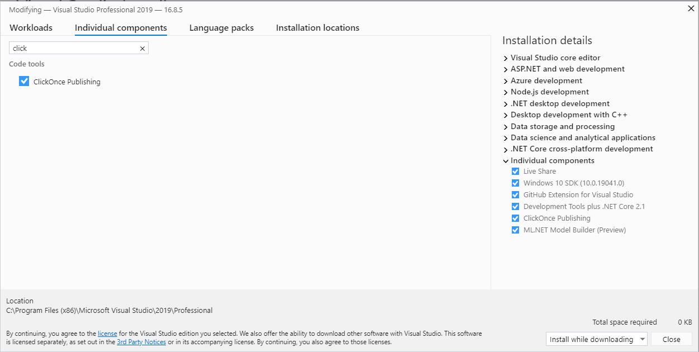Toggle Live Share checkbox in Installation details
Image resolution: width=699 pixels, height=352 pixels.
[516, 172]
